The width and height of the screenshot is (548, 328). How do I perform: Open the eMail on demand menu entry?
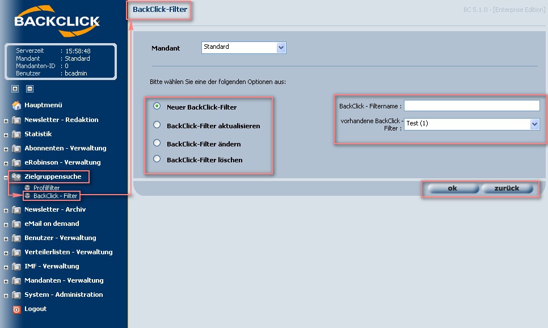coord(52,224)
